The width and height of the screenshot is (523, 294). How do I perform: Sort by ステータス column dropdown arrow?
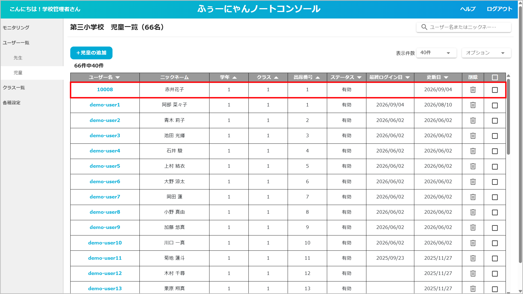[359, 78]
